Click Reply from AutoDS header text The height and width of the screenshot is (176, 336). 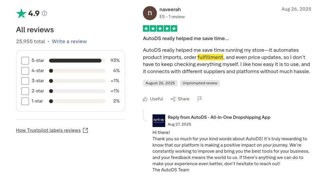point(219,117)
